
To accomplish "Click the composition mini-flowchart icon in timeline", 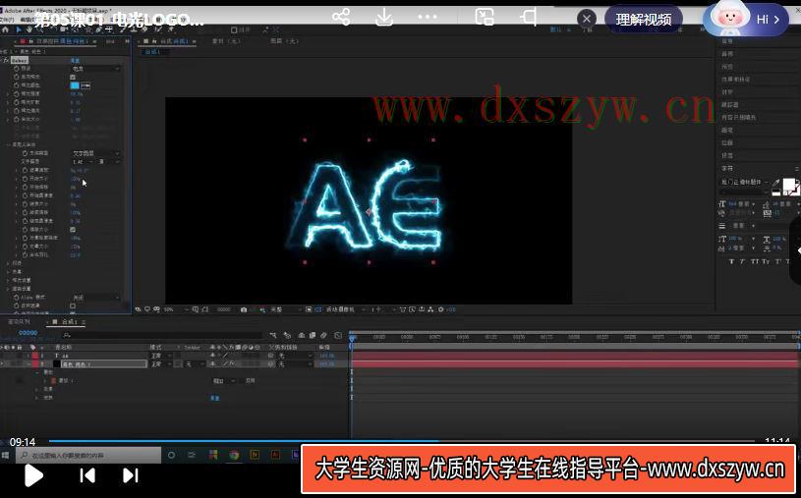I will (x=273, y=335).
